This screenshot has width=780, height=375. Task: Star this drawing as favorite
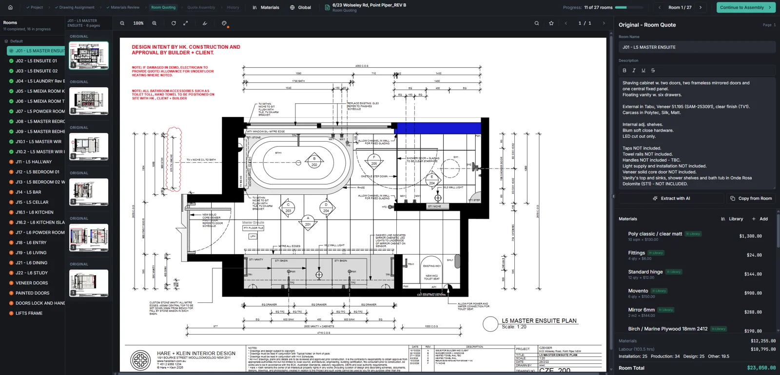pos(551,23)
